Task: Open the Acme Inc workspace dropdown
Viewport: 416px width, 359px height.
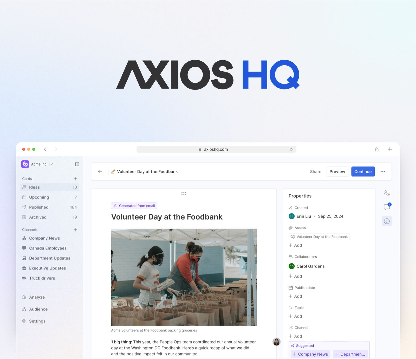Action: click(42, 164)
